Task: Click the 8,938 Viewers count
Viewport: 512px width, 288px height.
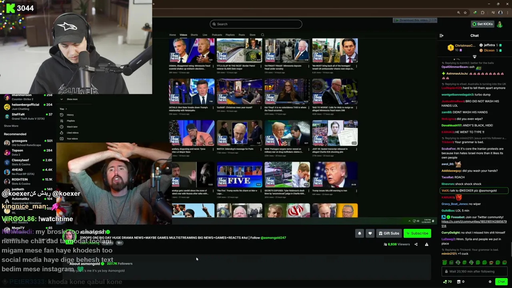Action: coord(396,244)
